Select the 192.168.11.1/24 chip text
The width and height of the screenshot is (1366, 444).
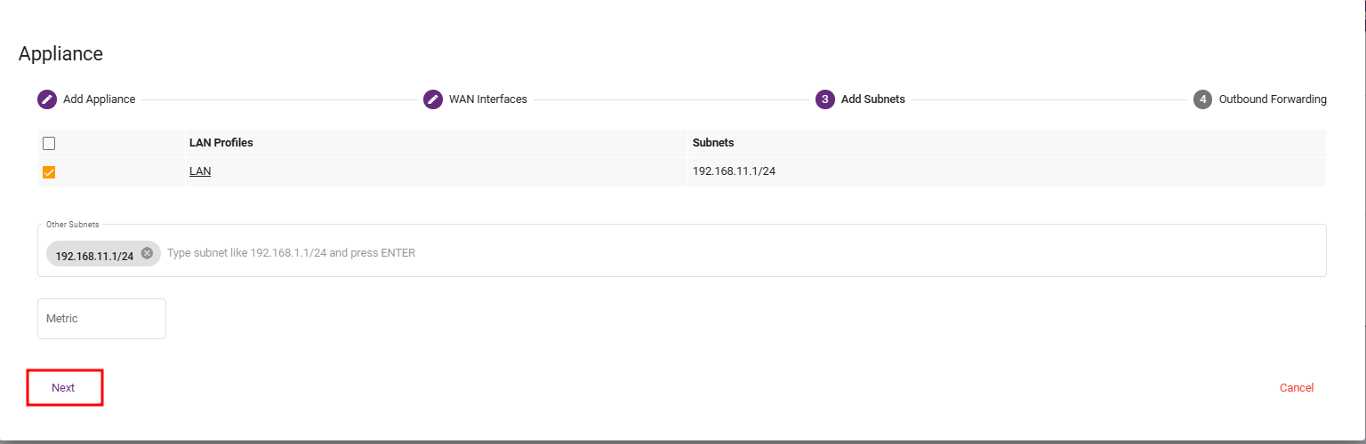click(x=94, y=256)
